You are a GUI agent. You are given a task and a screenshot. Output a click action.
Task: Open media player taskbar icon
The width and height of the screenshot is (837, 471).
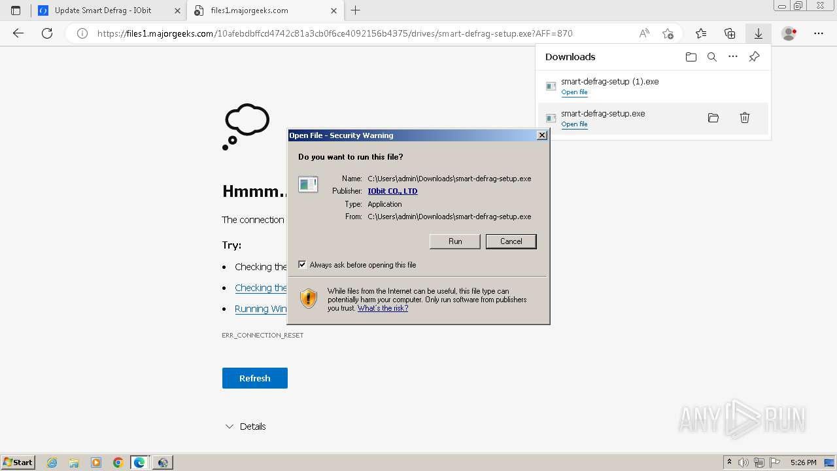pyautogui.click(x=96, y=462)
